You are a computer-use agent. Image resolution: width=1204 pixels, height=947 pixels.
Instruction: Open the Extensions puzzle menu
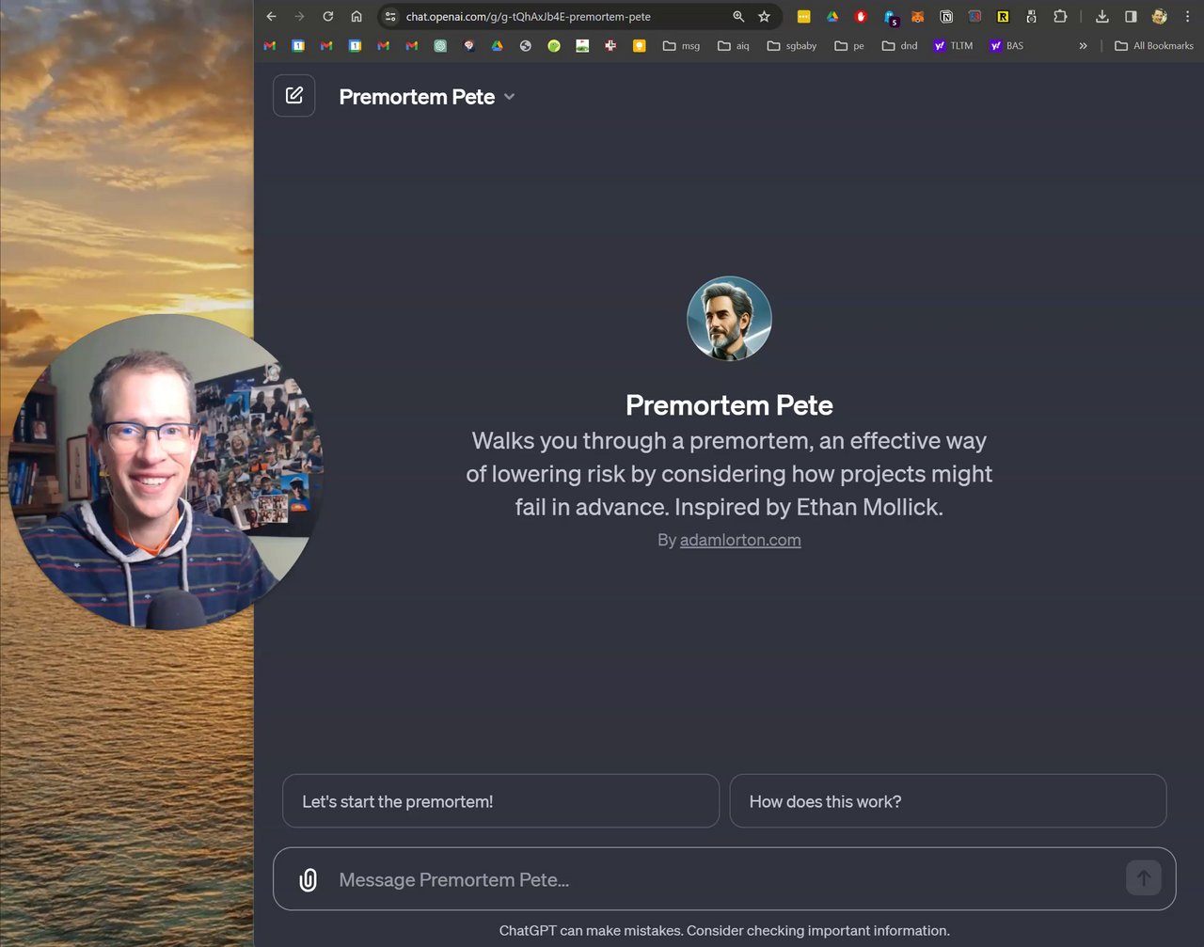(1060, 16)
